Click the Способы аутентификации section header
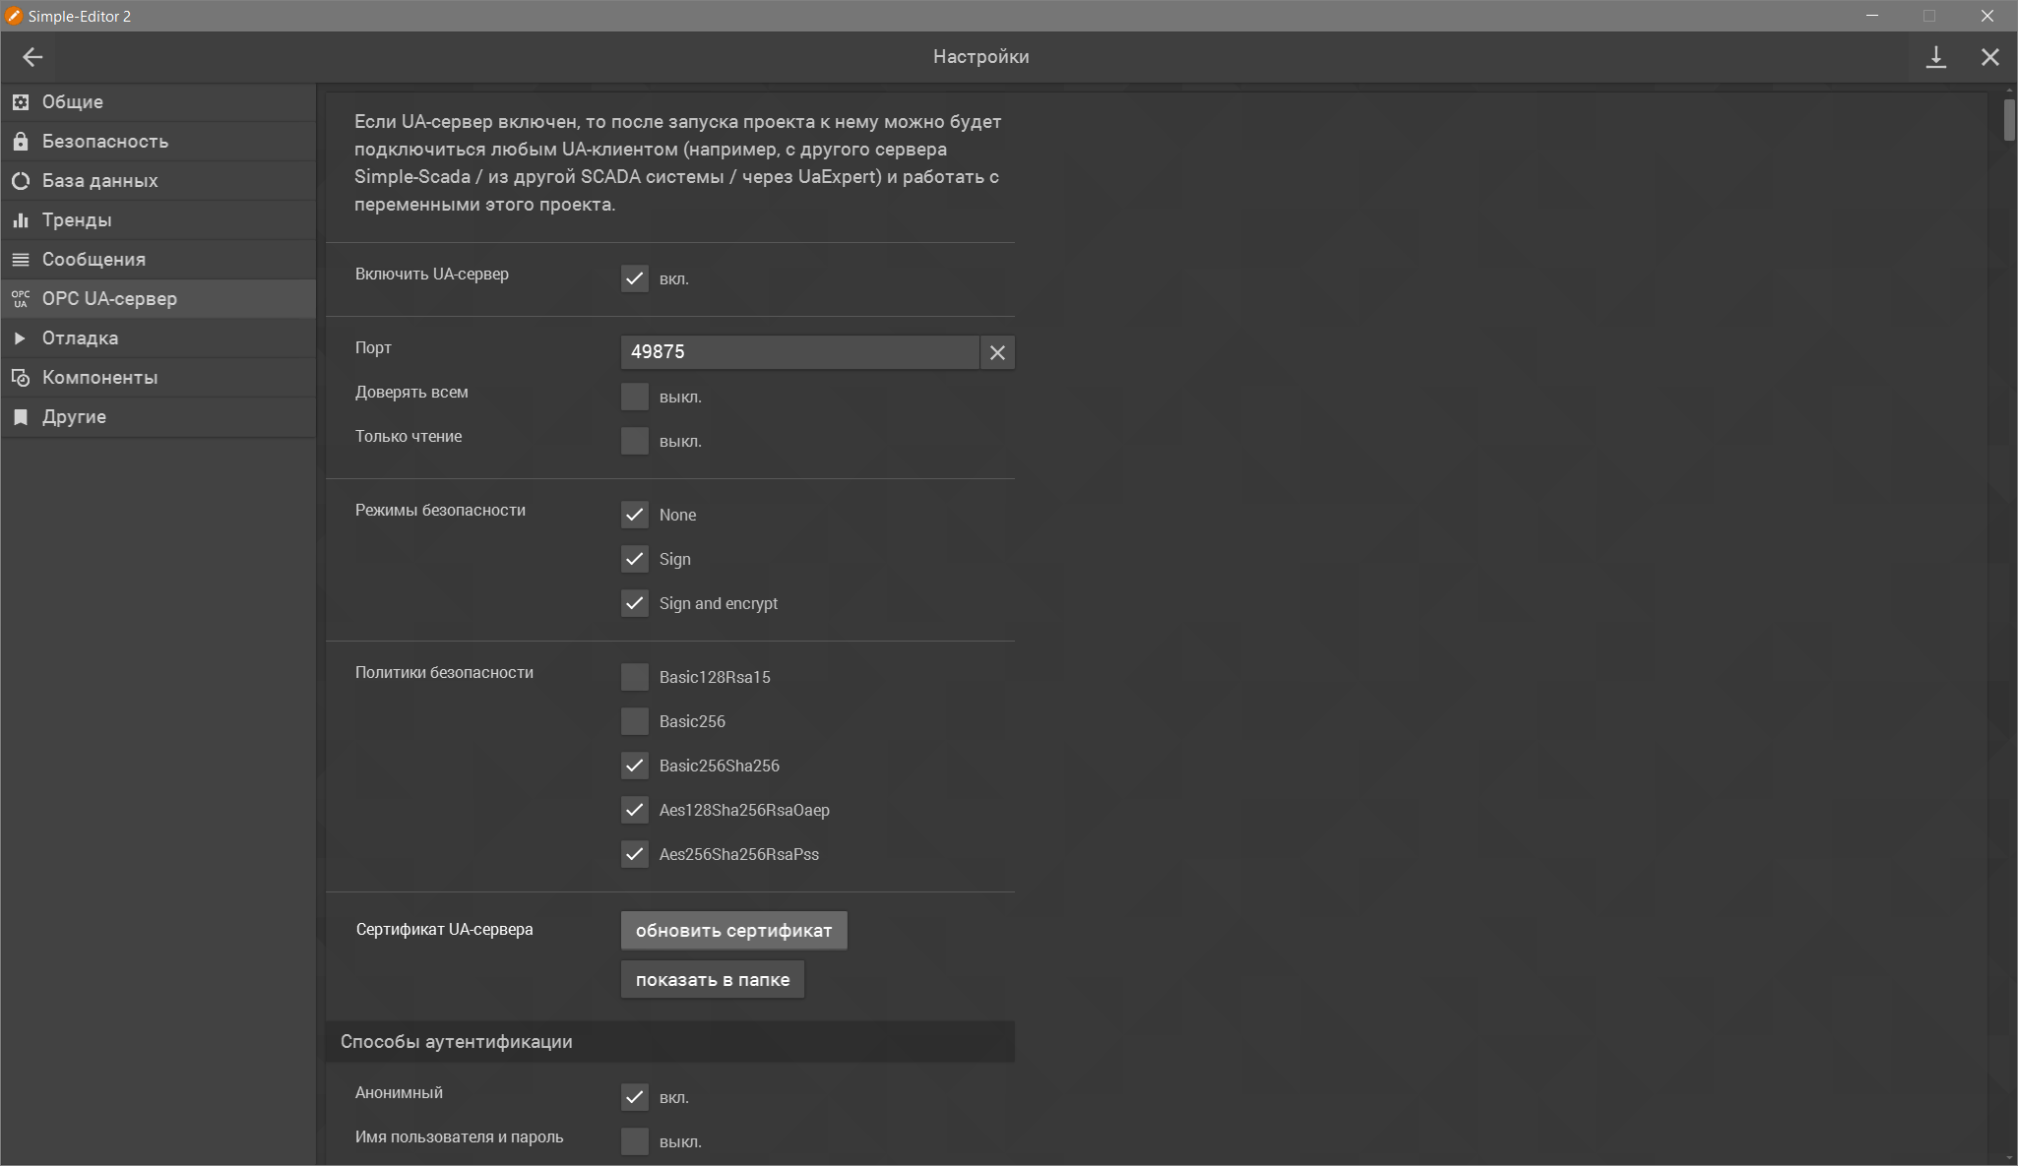 (x=669, y=1042)
